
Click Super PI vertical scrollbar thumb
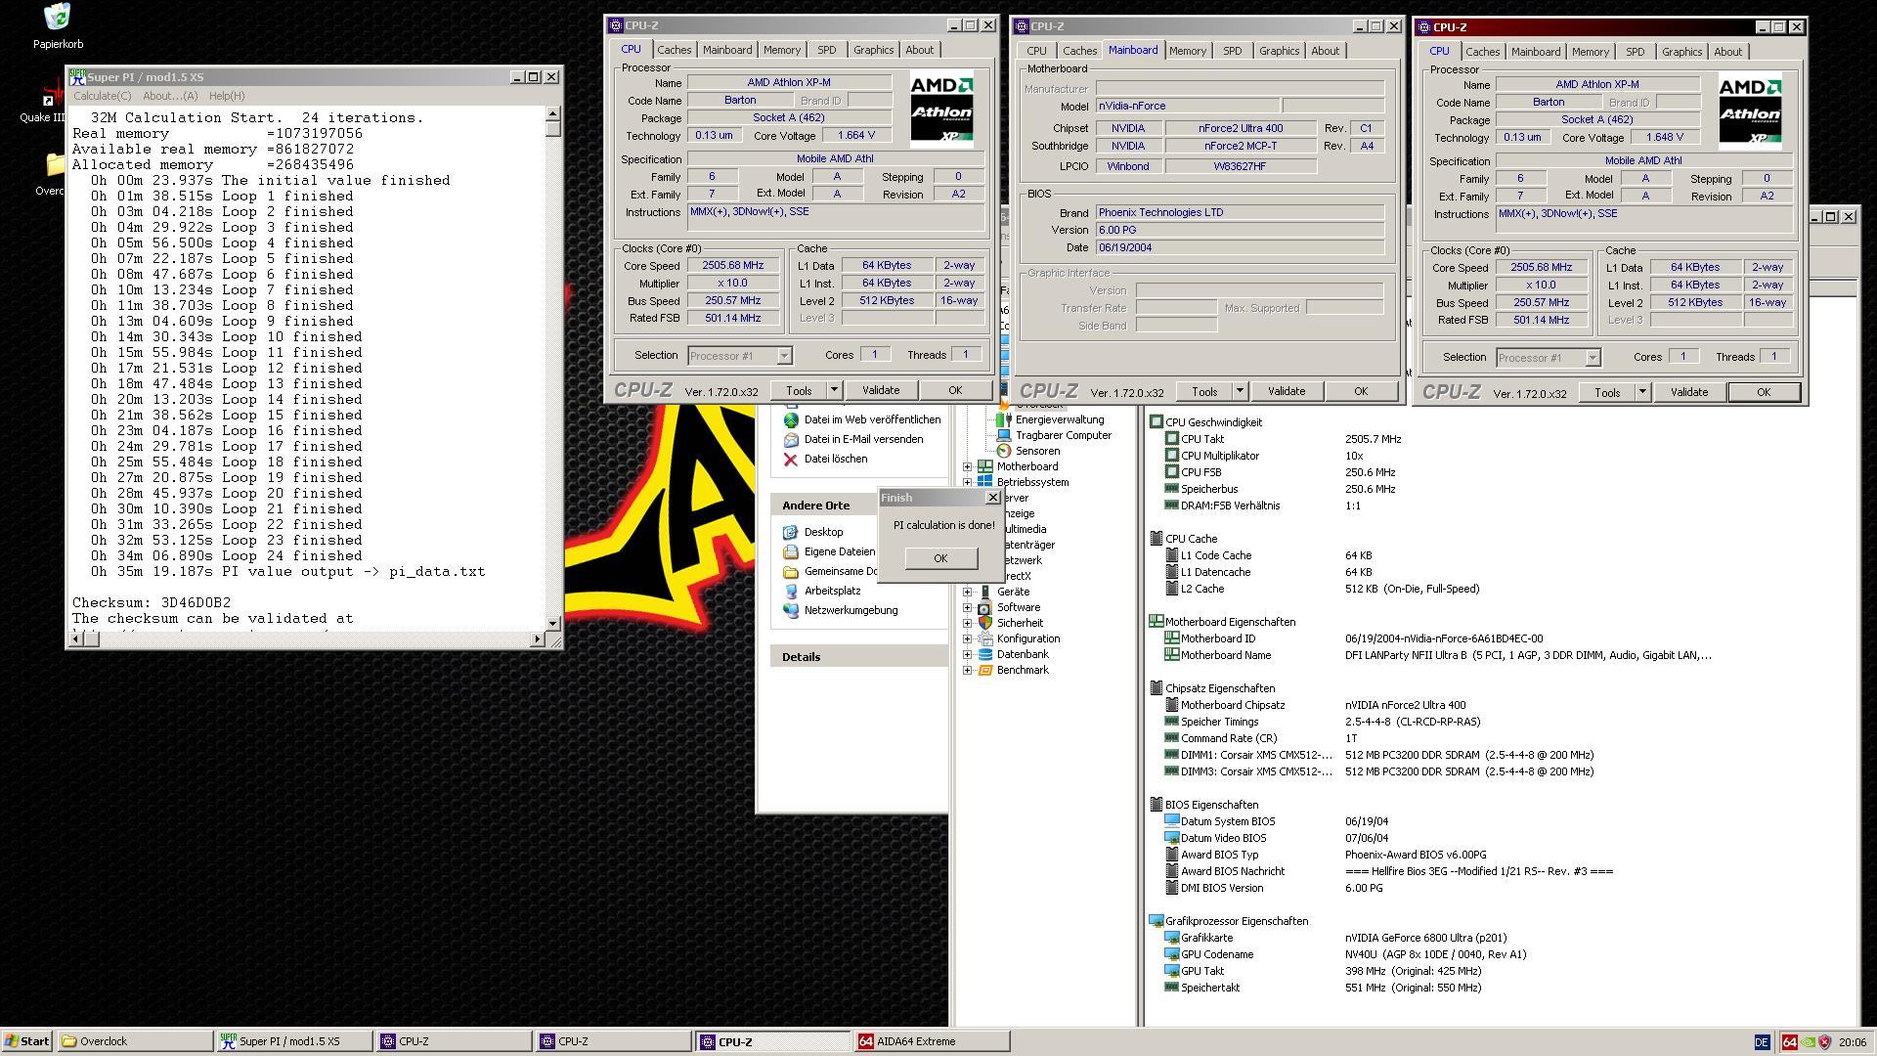pos(552,128)
